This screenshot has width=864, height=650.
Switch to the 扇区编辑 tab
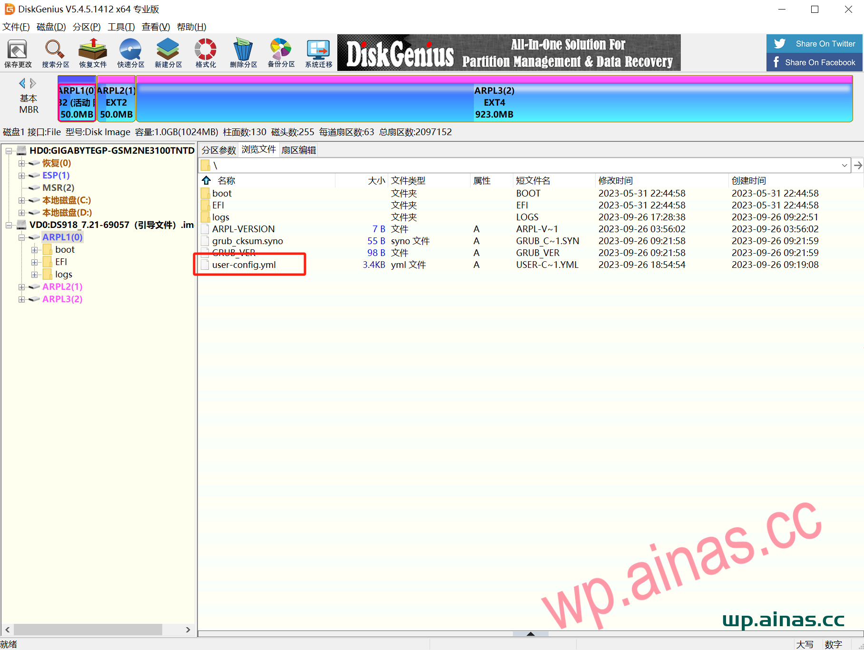[299, 150]
